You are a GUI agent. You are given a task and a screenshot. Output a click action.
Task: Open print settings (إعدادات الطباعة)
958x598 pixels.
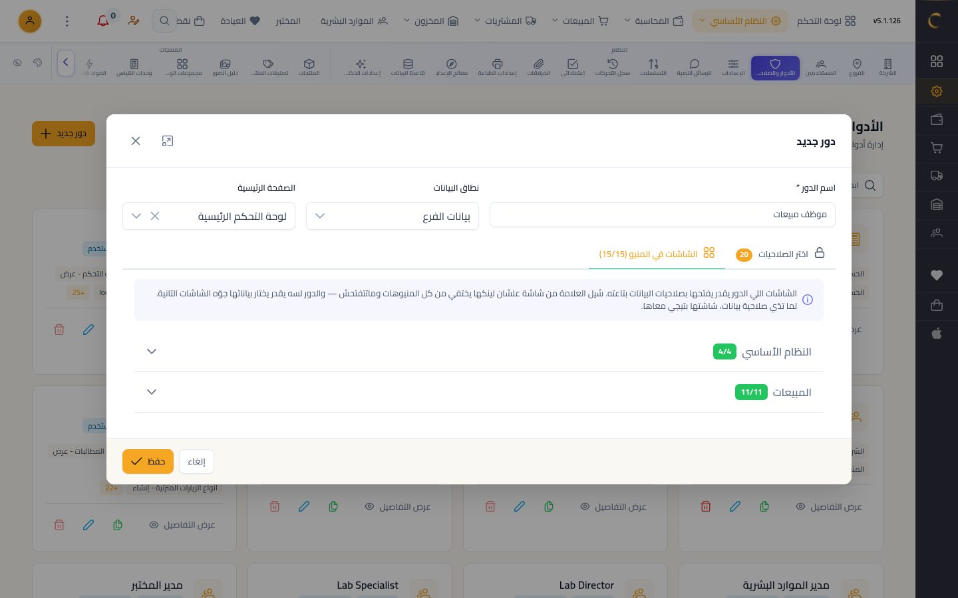[x=497, y=67]
